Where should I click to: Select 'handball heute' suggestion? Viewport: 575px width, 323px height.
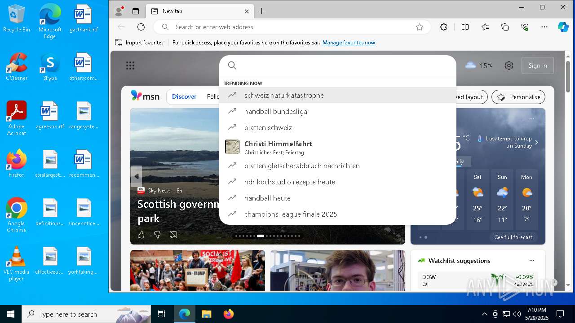click(x=338, y=198)
